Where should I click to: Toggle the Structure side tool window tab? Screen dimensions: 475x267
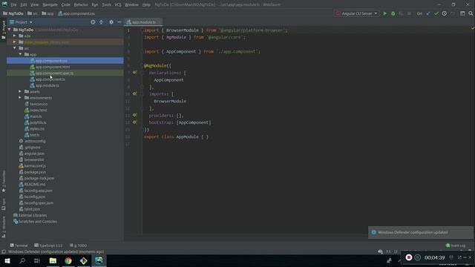coord(4,226)
